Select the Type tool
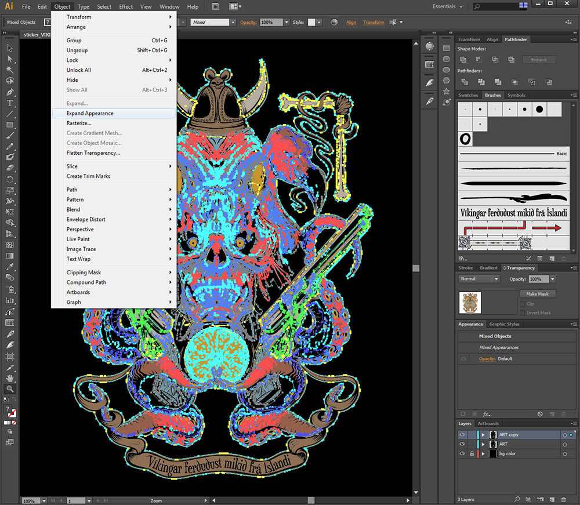 10,103
